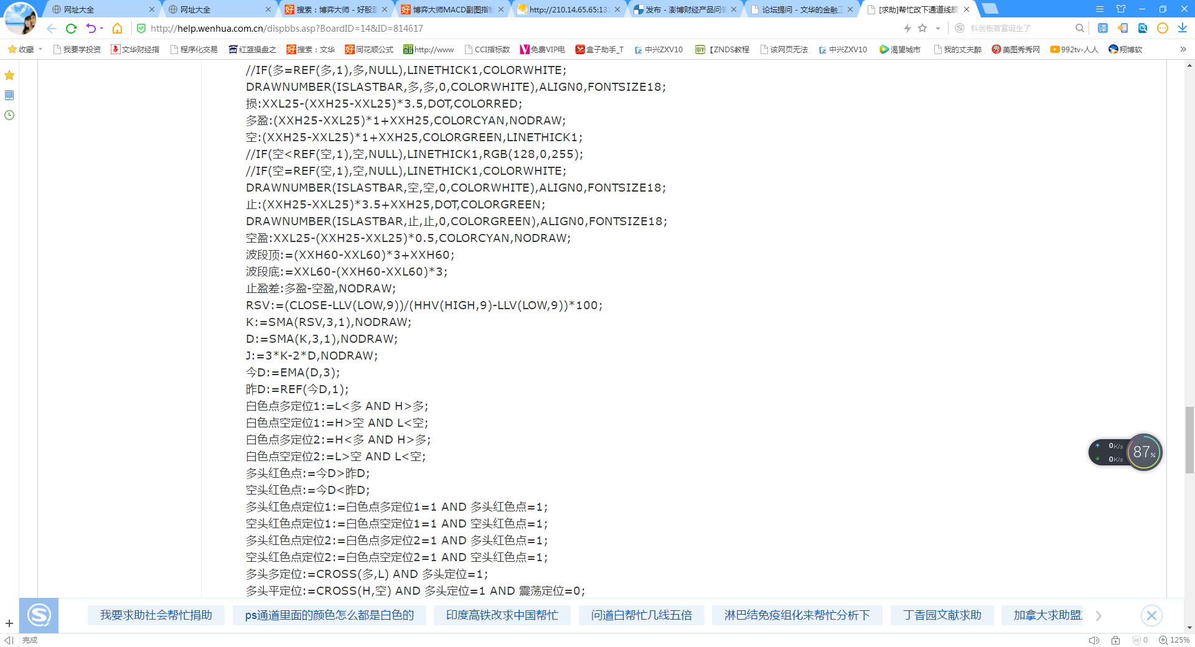Viewport: 1195px width, 647px height.
Task: Open the ps通道里面的颜色怎么都是白色的 thread
Action: [x=329, y=615]
